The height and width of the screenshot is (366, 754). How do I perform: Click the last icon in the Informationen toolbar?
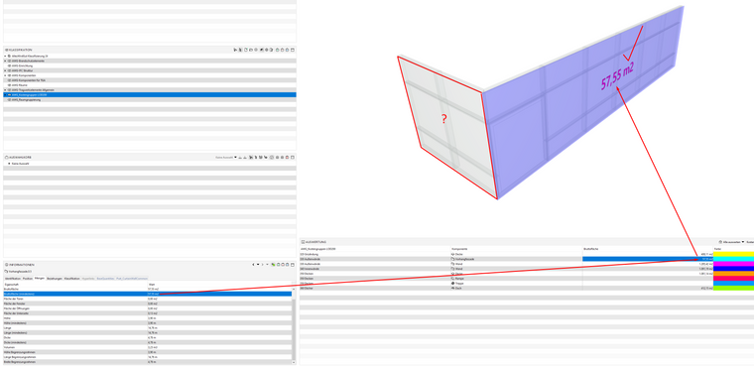[x=293, y=265]
